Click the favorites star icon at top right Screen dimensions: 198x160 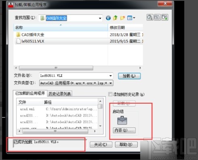coord(157,17)
